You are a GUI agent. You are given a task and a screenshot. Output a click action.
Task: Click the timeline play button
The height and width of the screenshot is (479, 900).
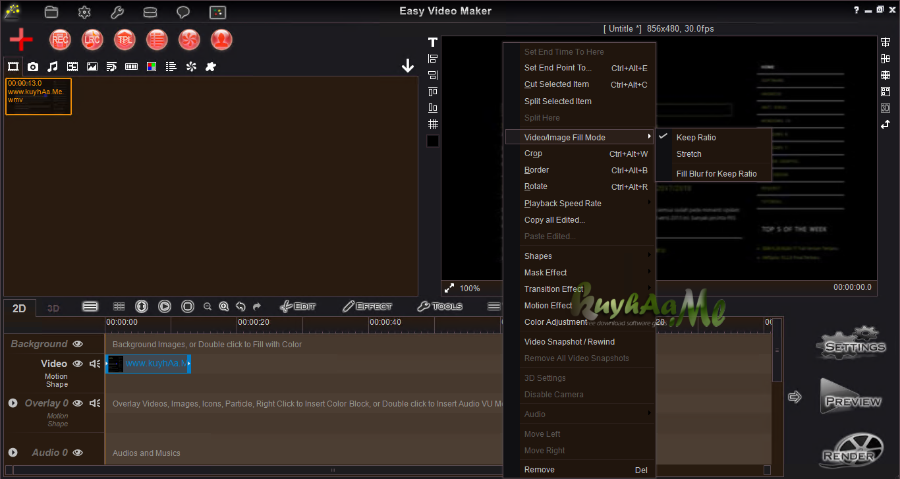[x=165, y=306]
